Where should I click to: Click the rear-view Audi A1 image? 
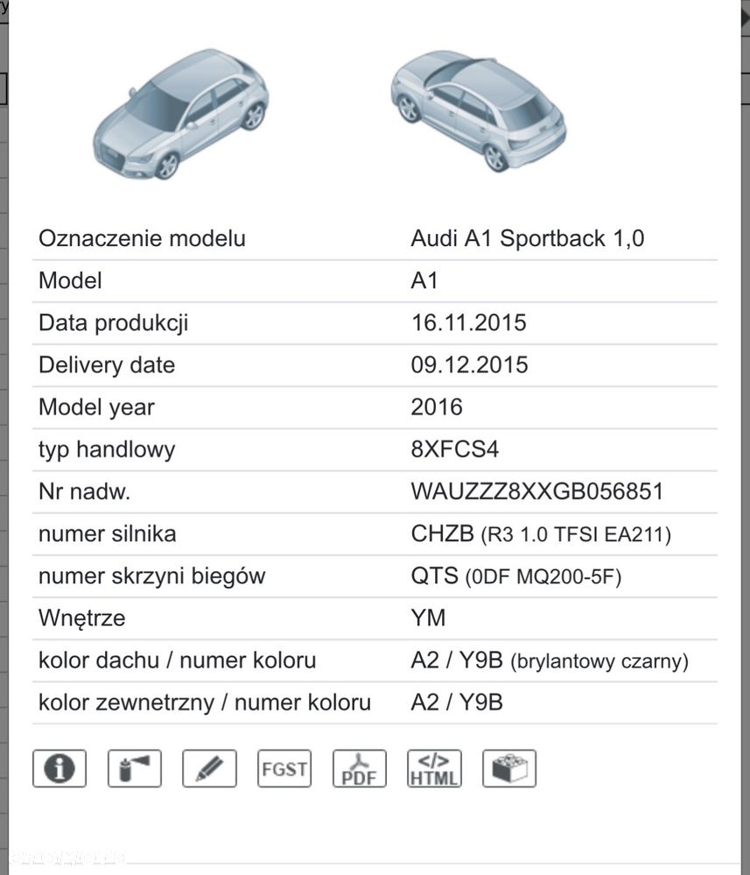point(479,111)
